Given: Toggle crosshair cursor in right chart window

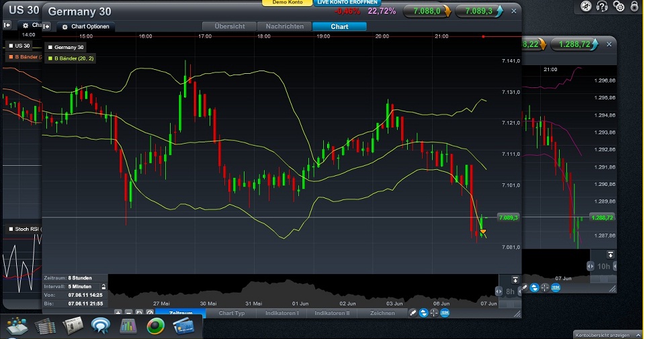Looking at the screenshot, I should [545, 287].
